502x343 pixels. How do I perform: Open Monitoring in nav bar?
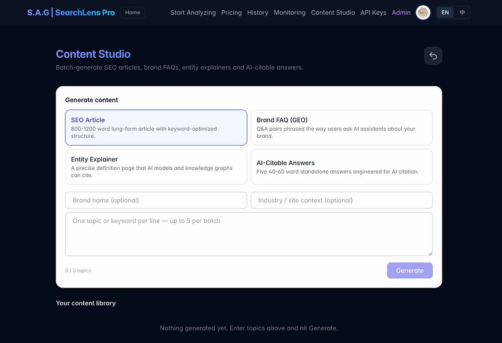tap(289, 13)
